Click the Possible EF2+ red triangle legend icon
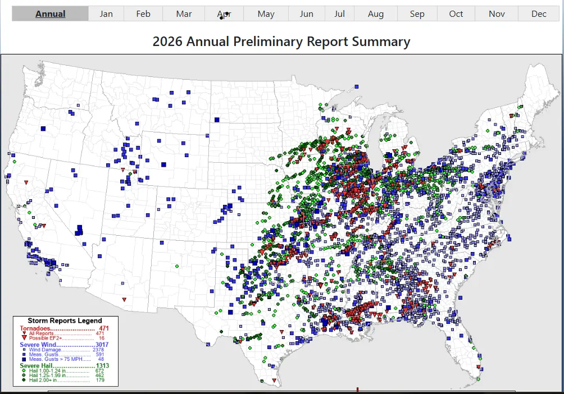This screenshot has width=564, height=394. coord(23,338)
